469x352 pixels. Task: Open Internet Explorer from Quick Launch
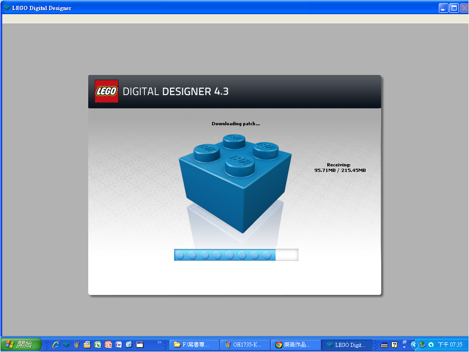pos(56,345)
